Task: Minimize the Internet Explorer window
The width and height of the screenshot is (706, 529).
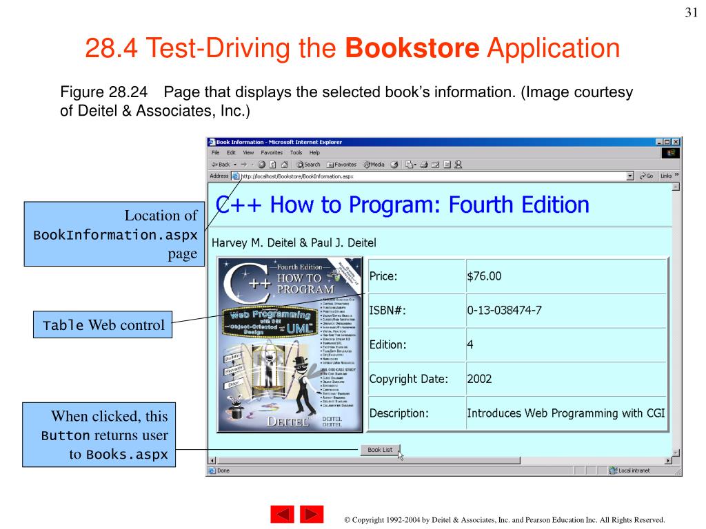Action: click(659, 142)
